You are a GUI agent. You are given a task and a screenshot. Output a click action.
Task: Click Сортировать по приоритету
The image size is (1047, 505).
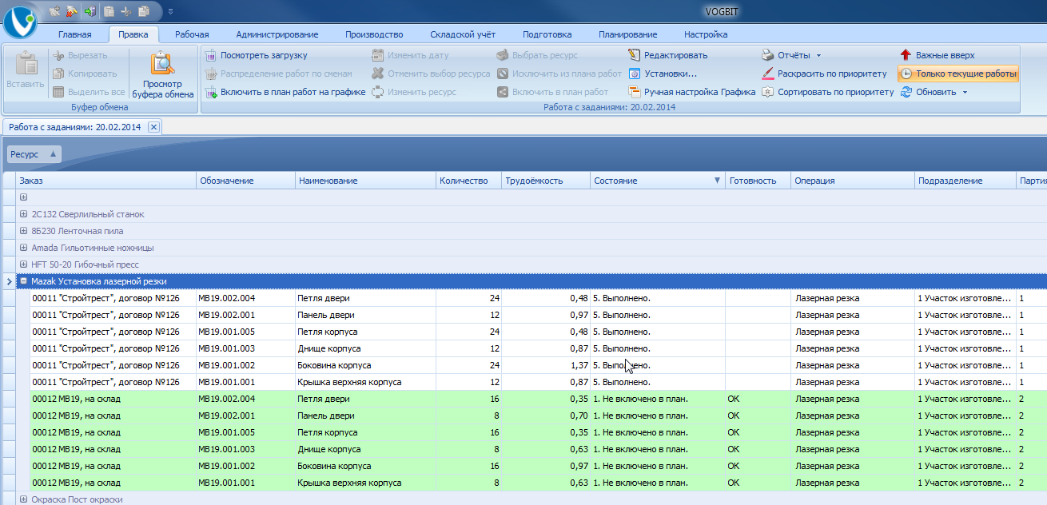click(x=827, y=92)
